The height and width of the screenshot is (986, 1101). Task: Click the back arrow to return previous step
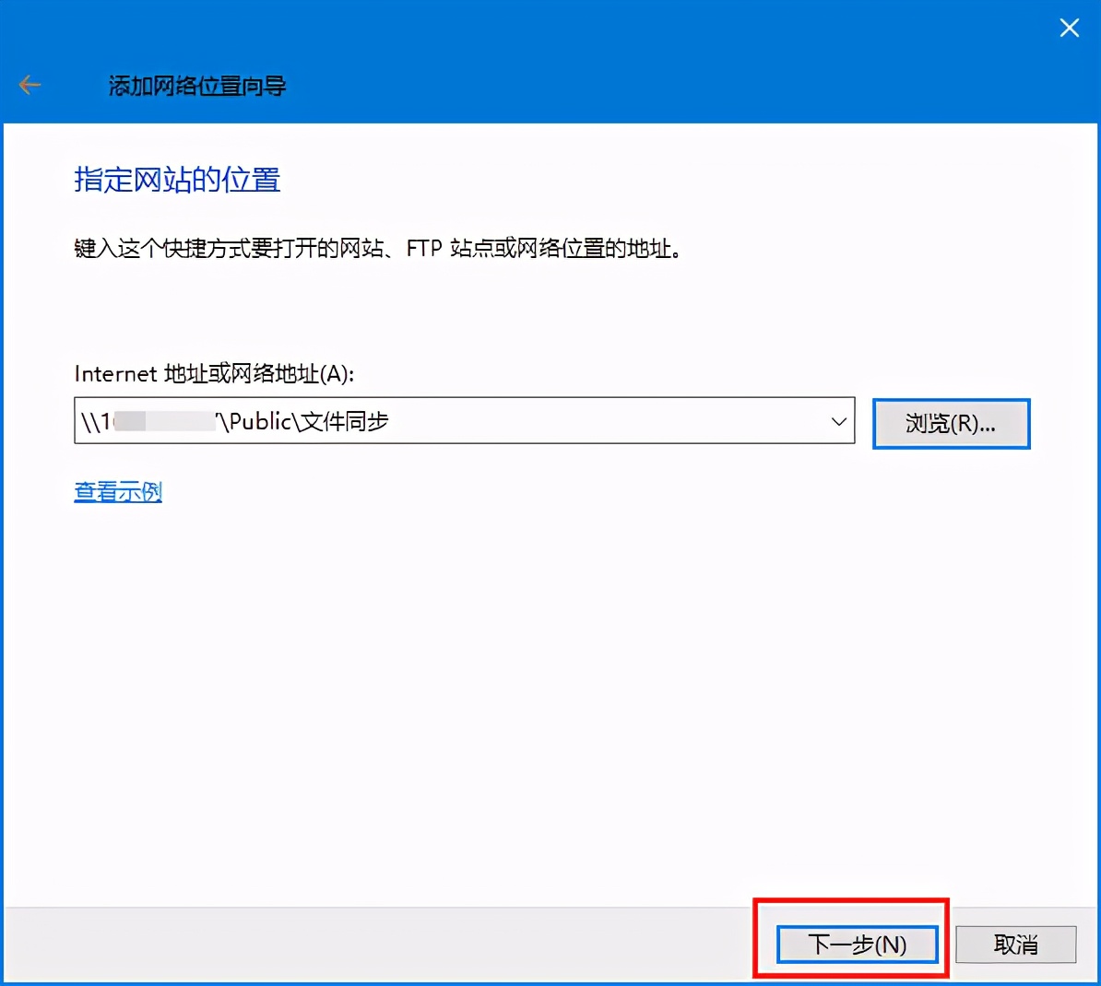pyautogui.click(x=29, y=84)
